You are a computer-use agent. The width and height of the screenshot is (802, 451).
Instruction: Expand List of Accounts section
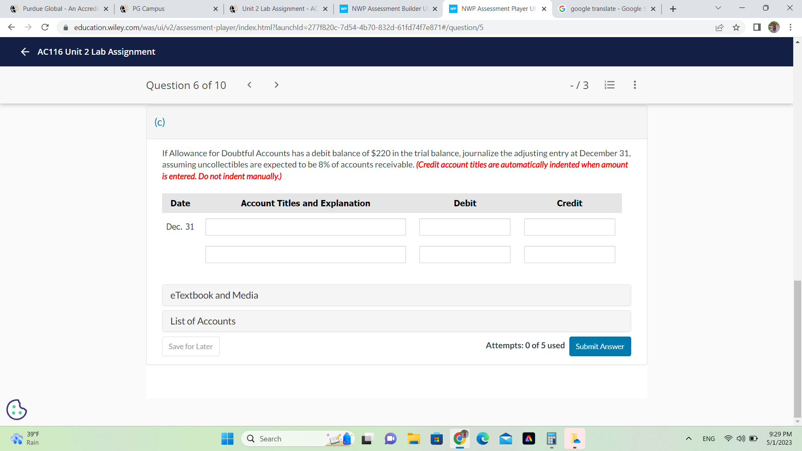click(396, 321)
